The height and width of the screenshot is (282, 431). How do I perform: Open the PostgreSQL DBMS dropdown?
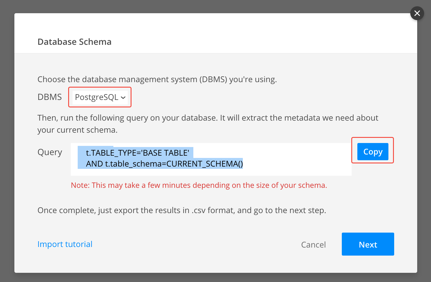pos(100,97)
